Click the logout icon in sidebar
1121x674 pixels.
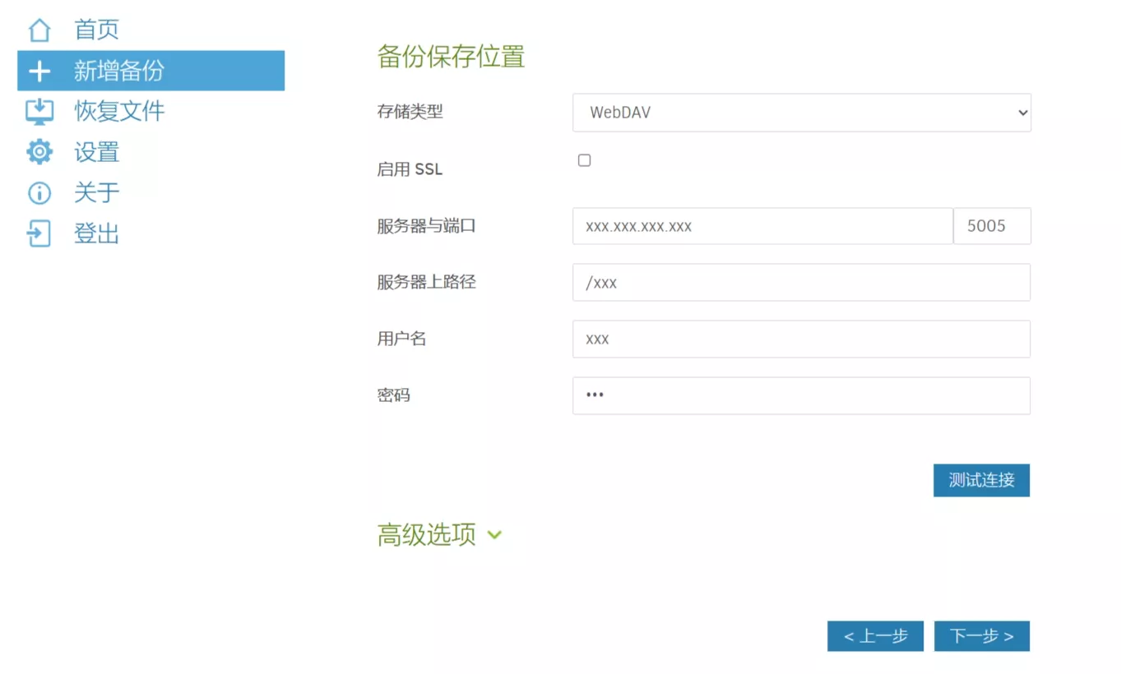[39, 233]
